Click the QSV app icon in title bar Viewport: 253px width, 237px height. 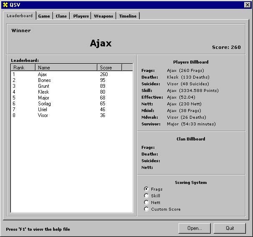5,5
